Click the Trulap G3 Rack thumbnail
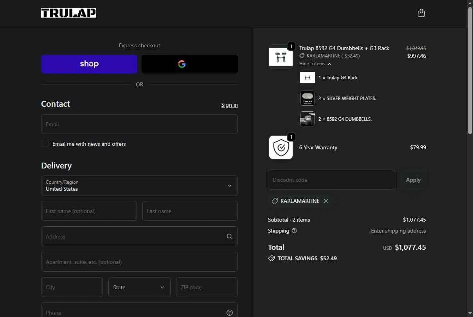 [308, 78]
